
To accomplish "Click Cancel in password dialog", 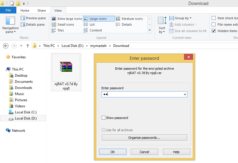I will (x=144, y=152).
